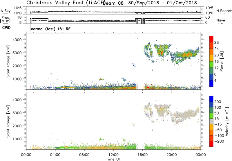Click '1000' range tick on velocity panel
This screenshot has height=161, width=232.
tap(17, 139)
